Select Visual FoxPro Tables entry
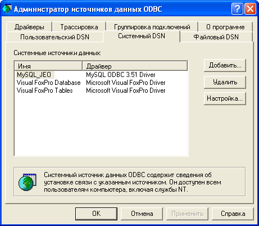The height and width of the screenshot is (226, 259). [x=101, y=91]
